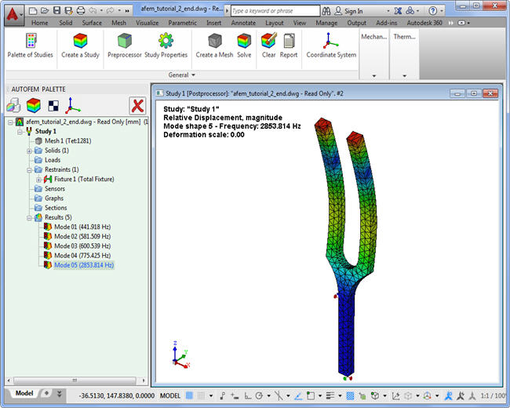Click the Sensors folder

55,189
